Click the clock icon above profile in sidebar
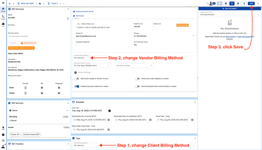Viewport: 262px width, 150px height. coord(3,141)
